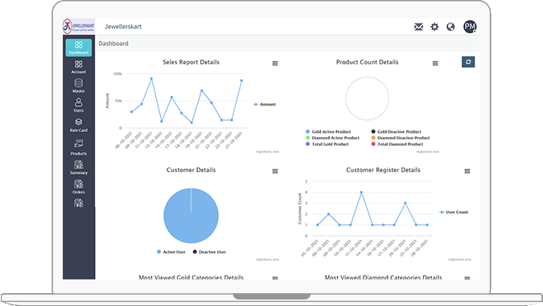The height and width of the screenshot is (306, 543).
Task: Click the empty Product Count pie circle
Action: [367, 99]
